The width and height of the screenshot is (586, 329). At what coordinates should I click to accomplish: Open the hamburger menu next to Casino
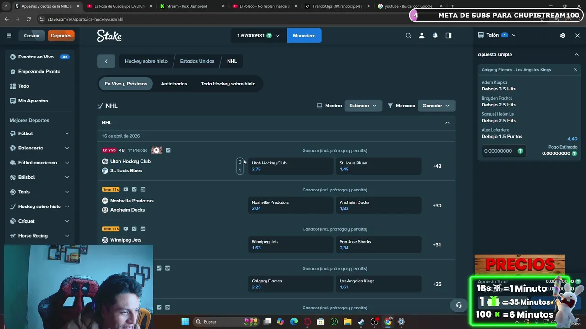pos(9,36)
